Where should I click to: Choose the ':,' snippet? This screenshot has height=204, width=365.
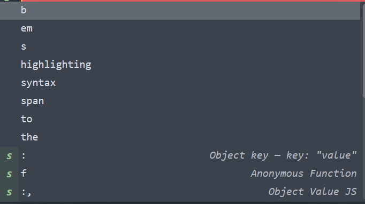point(180,192)
